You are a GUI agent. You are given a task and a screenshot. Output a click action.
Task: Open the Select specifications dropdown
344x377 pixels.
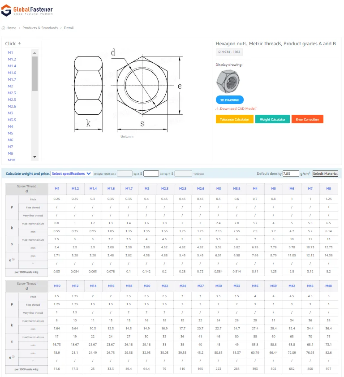click(72, 173)
